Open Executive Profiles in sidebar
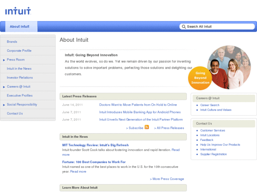This screenshot has width=257, height=192. point(19,95)
